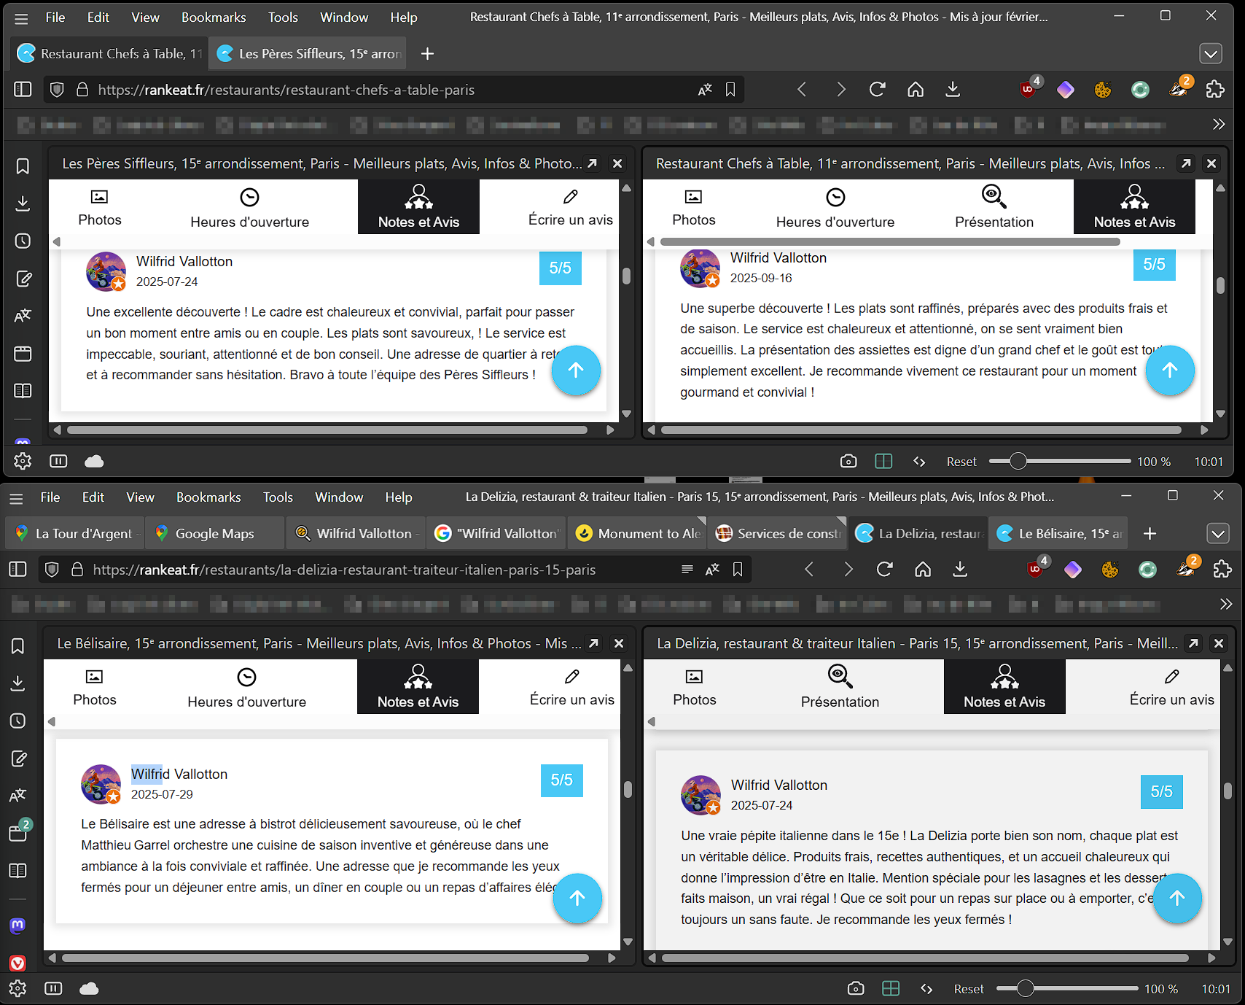The width and height of the screenshot is (1245, 1005).
Task: Expand hidden bookmarks chevron in the bottom bookmark bar
Action: (x=1225, y=604)
